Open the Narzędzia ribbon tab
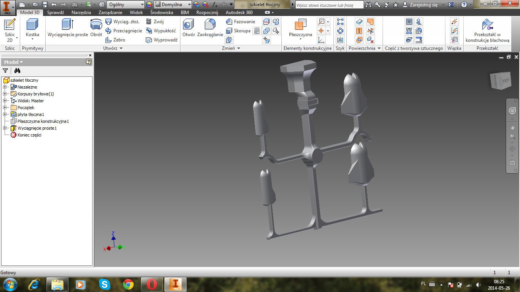 (81, 13)
